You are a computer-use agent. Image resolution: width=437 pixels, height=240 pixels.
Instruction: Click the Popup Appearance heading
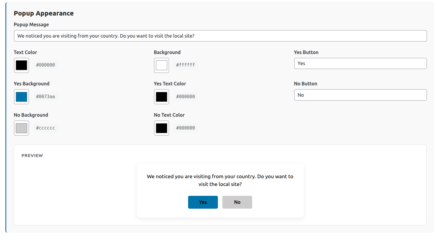[44, 13]
